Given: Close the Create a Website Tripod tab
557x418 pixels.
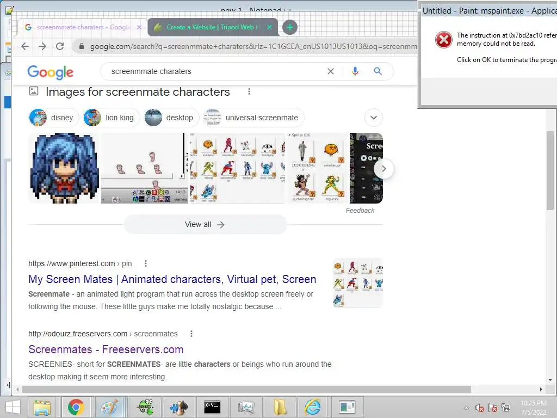Looking at the screenshot, I should pyautogui.click(x=269, y=27).
